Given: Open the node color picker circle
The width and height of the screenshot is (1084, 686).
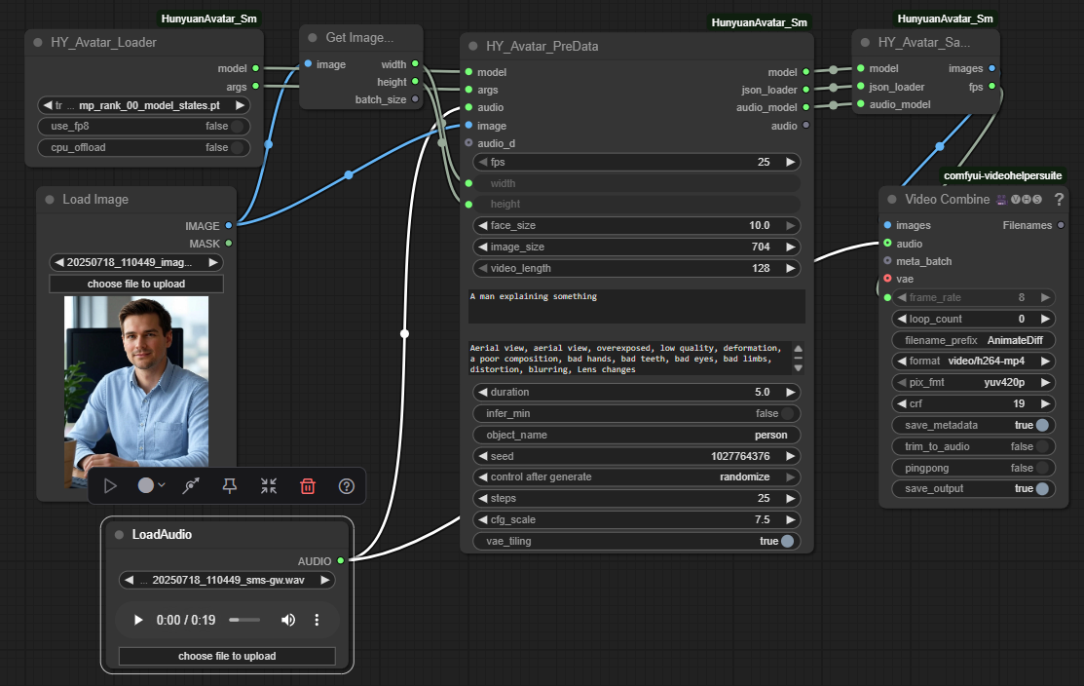Looking at the screenshot, I should [147, 485].
